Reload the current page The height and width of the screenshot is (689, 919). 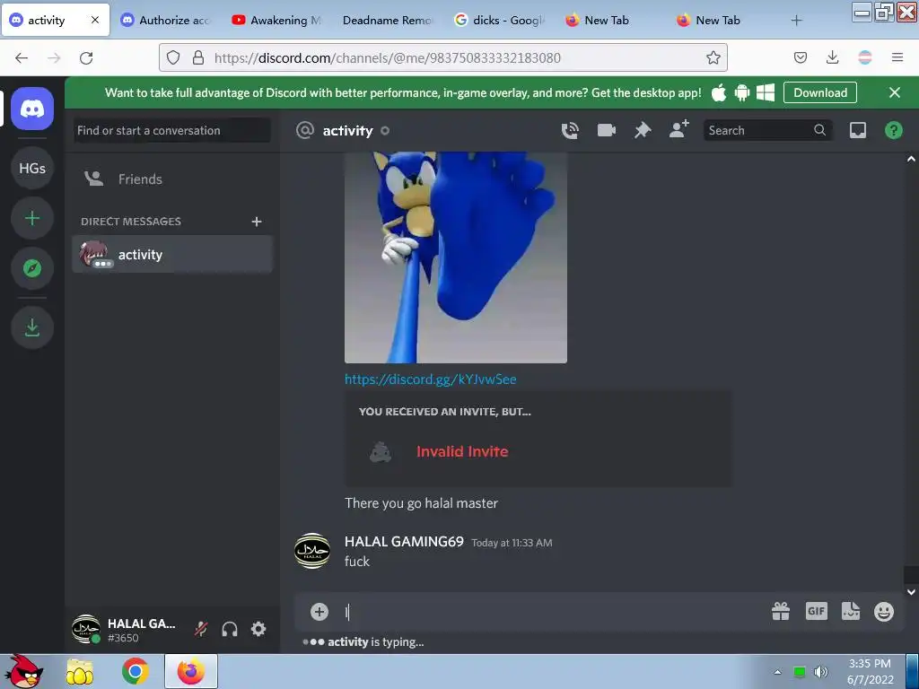86,57
